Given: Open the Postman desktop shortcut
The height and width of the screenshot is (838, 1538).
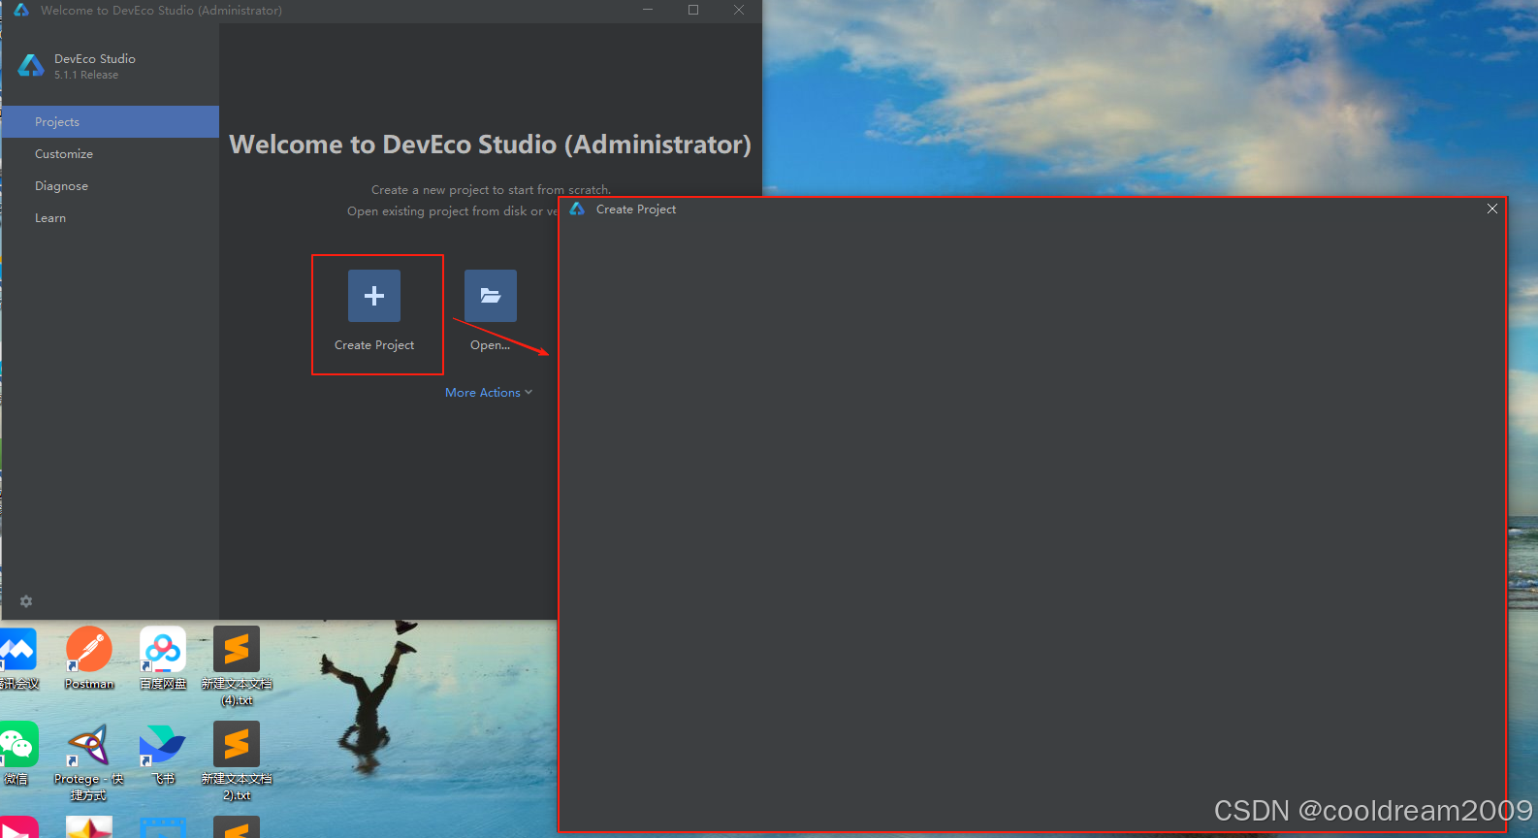Looking at the screenshot, I should tap(89, 658).
